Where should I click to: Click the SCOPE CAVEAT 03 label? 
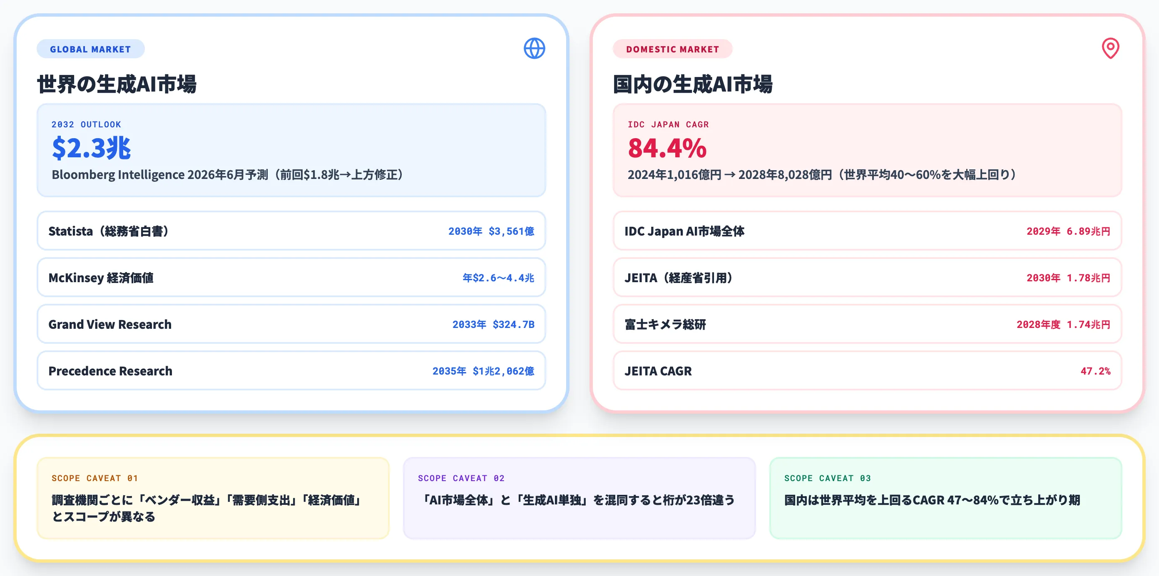click(827, 479)
